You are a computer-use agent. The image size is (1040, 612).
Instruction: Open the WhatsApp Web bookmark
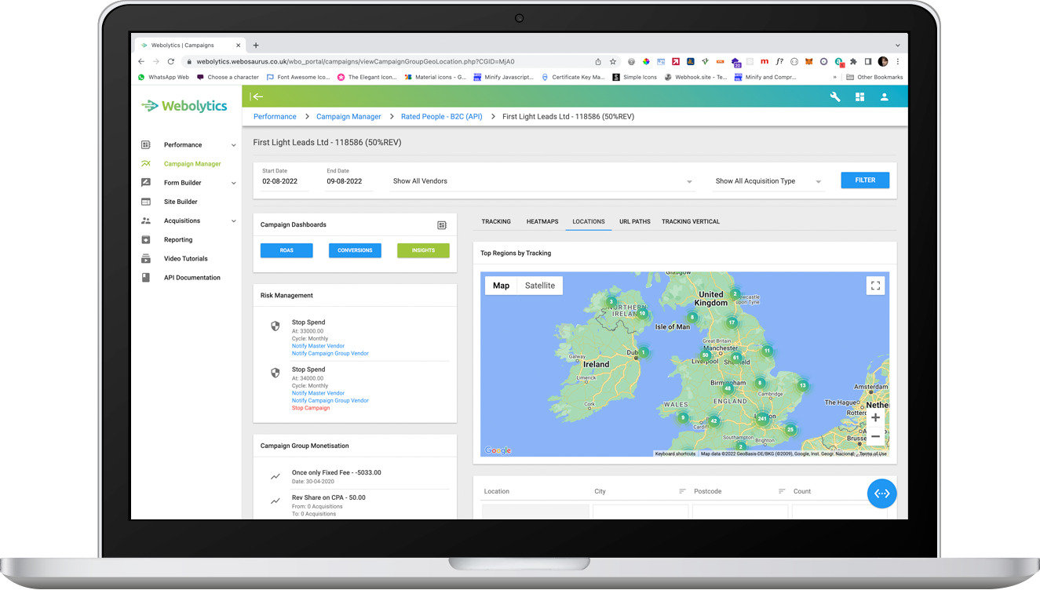[163, 77]
